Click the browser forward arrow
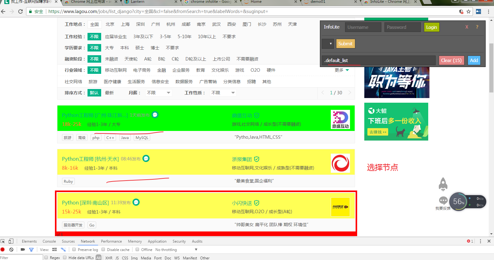 click(x=12, y=11)
